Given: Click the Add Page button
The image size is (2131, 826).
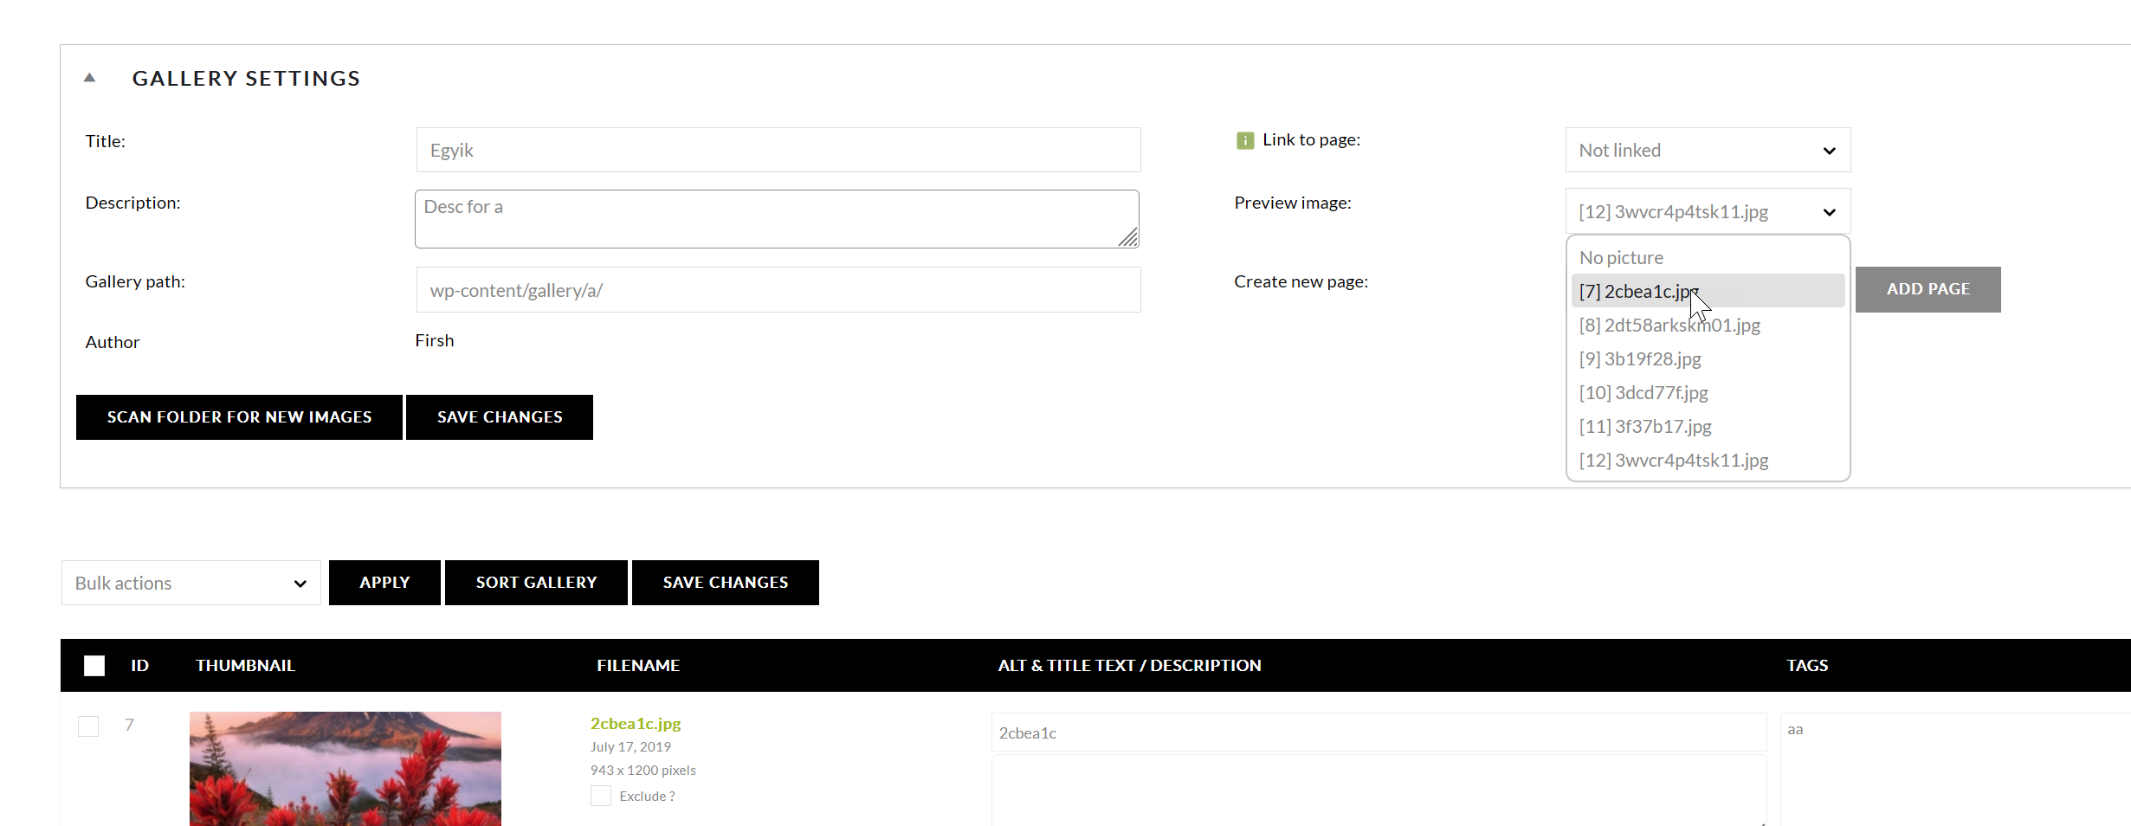Looking at the screenshot, I should pos(1927,290).
